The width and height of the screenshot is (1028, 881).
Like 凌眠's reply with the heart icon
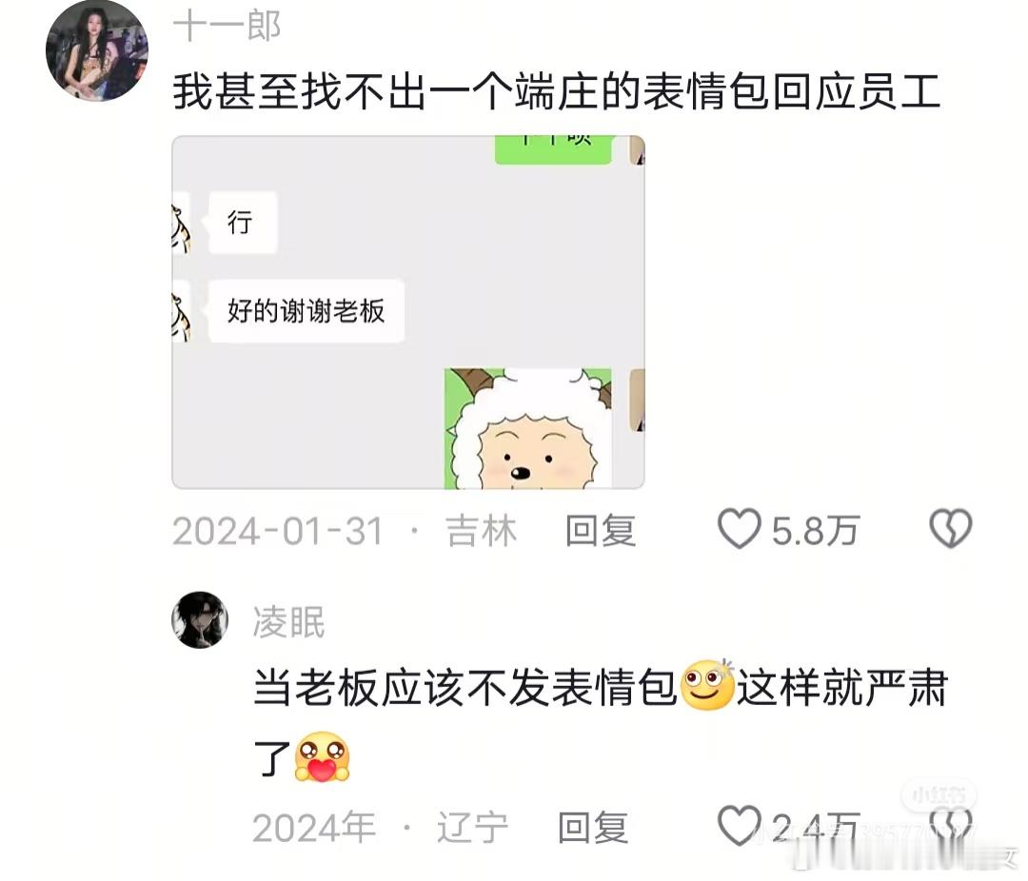(739, 826)
